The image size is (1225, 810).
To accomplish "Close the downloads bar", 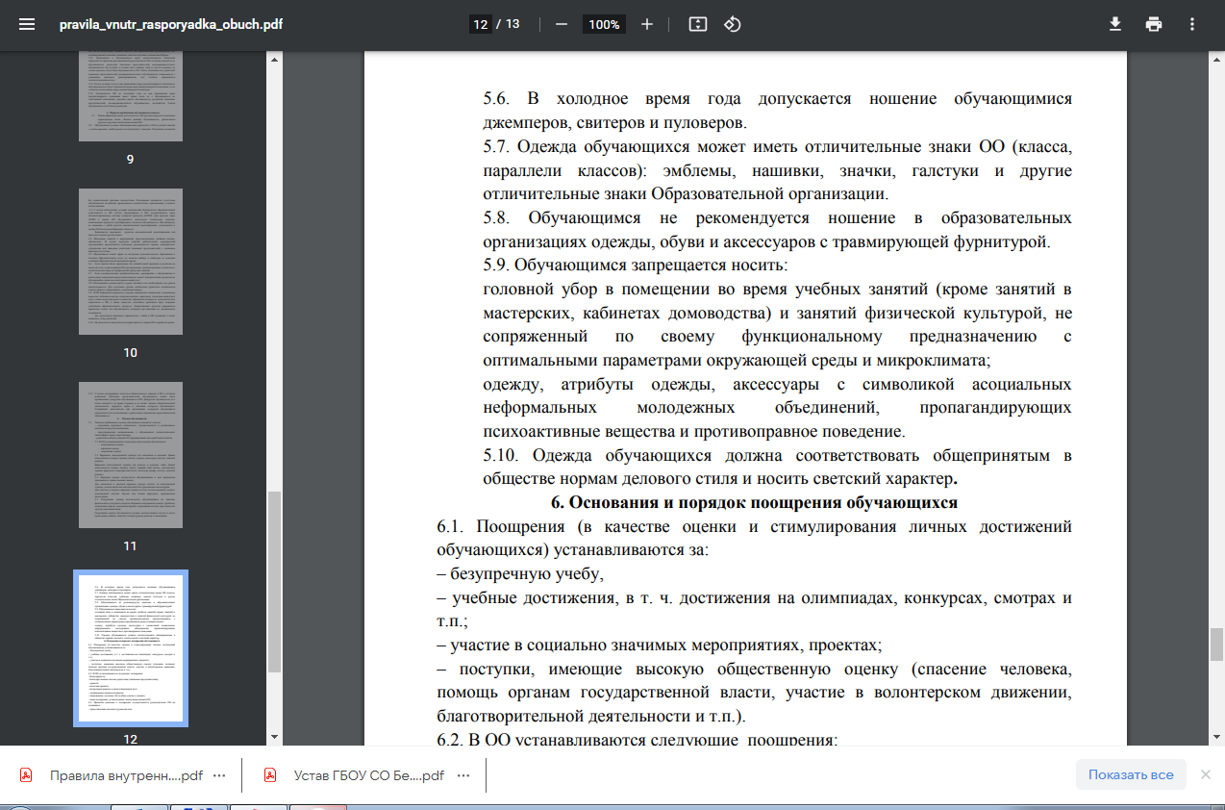I will point(1206,774).
